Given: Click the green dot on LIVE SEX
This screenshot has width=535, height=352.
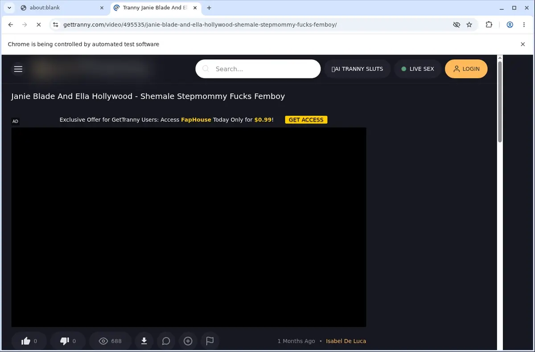Looking at the screenshot, I should 403,69.
